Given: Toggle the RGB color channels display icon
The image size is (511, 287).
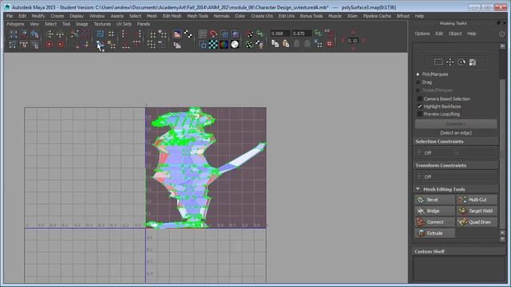Looking at the screenshot, I should pos(224,45).
